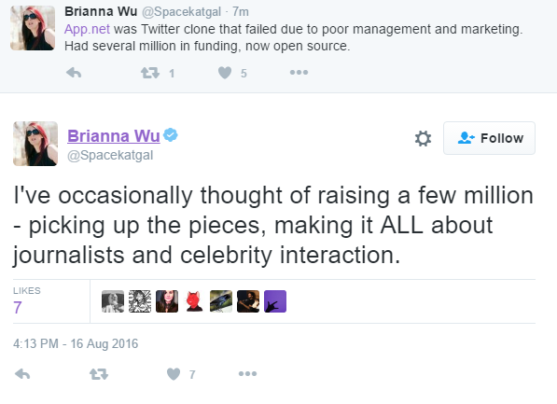
Task: Follow Brianna Wu
Action: pos(489,138)
